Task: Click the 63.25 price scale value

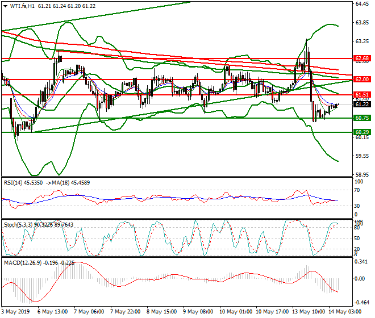Action: (362, 41)
